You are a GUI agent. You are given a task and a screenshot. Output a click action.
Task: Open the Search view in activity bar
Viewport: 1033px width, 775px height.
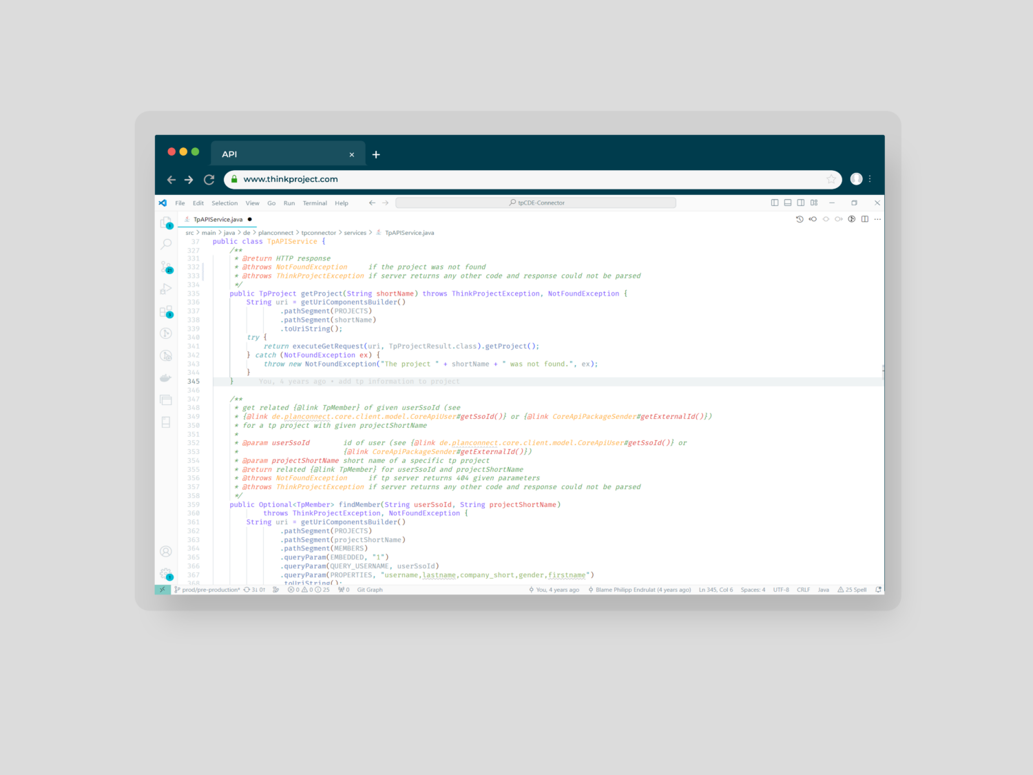click(x=166, y=245)
